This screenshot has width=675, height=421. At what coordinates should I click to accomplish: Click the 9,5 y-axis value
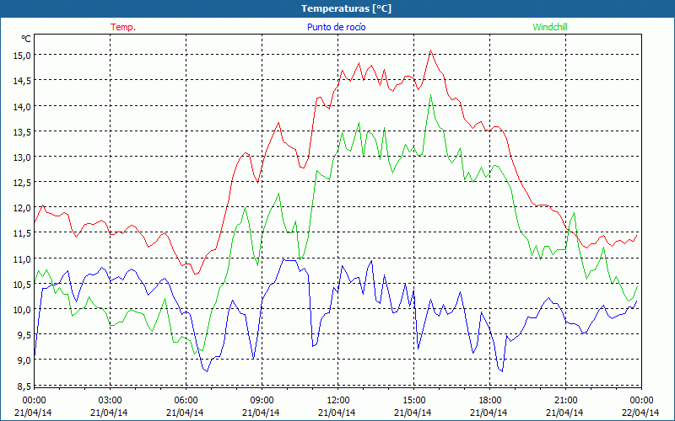point(24,334)
